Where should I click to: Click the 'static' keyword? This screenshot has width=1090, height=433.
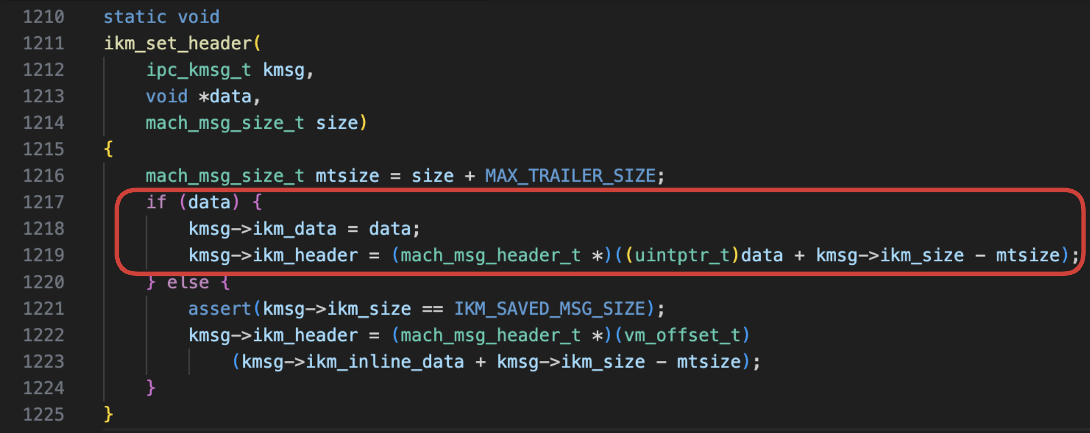point(135,17)
